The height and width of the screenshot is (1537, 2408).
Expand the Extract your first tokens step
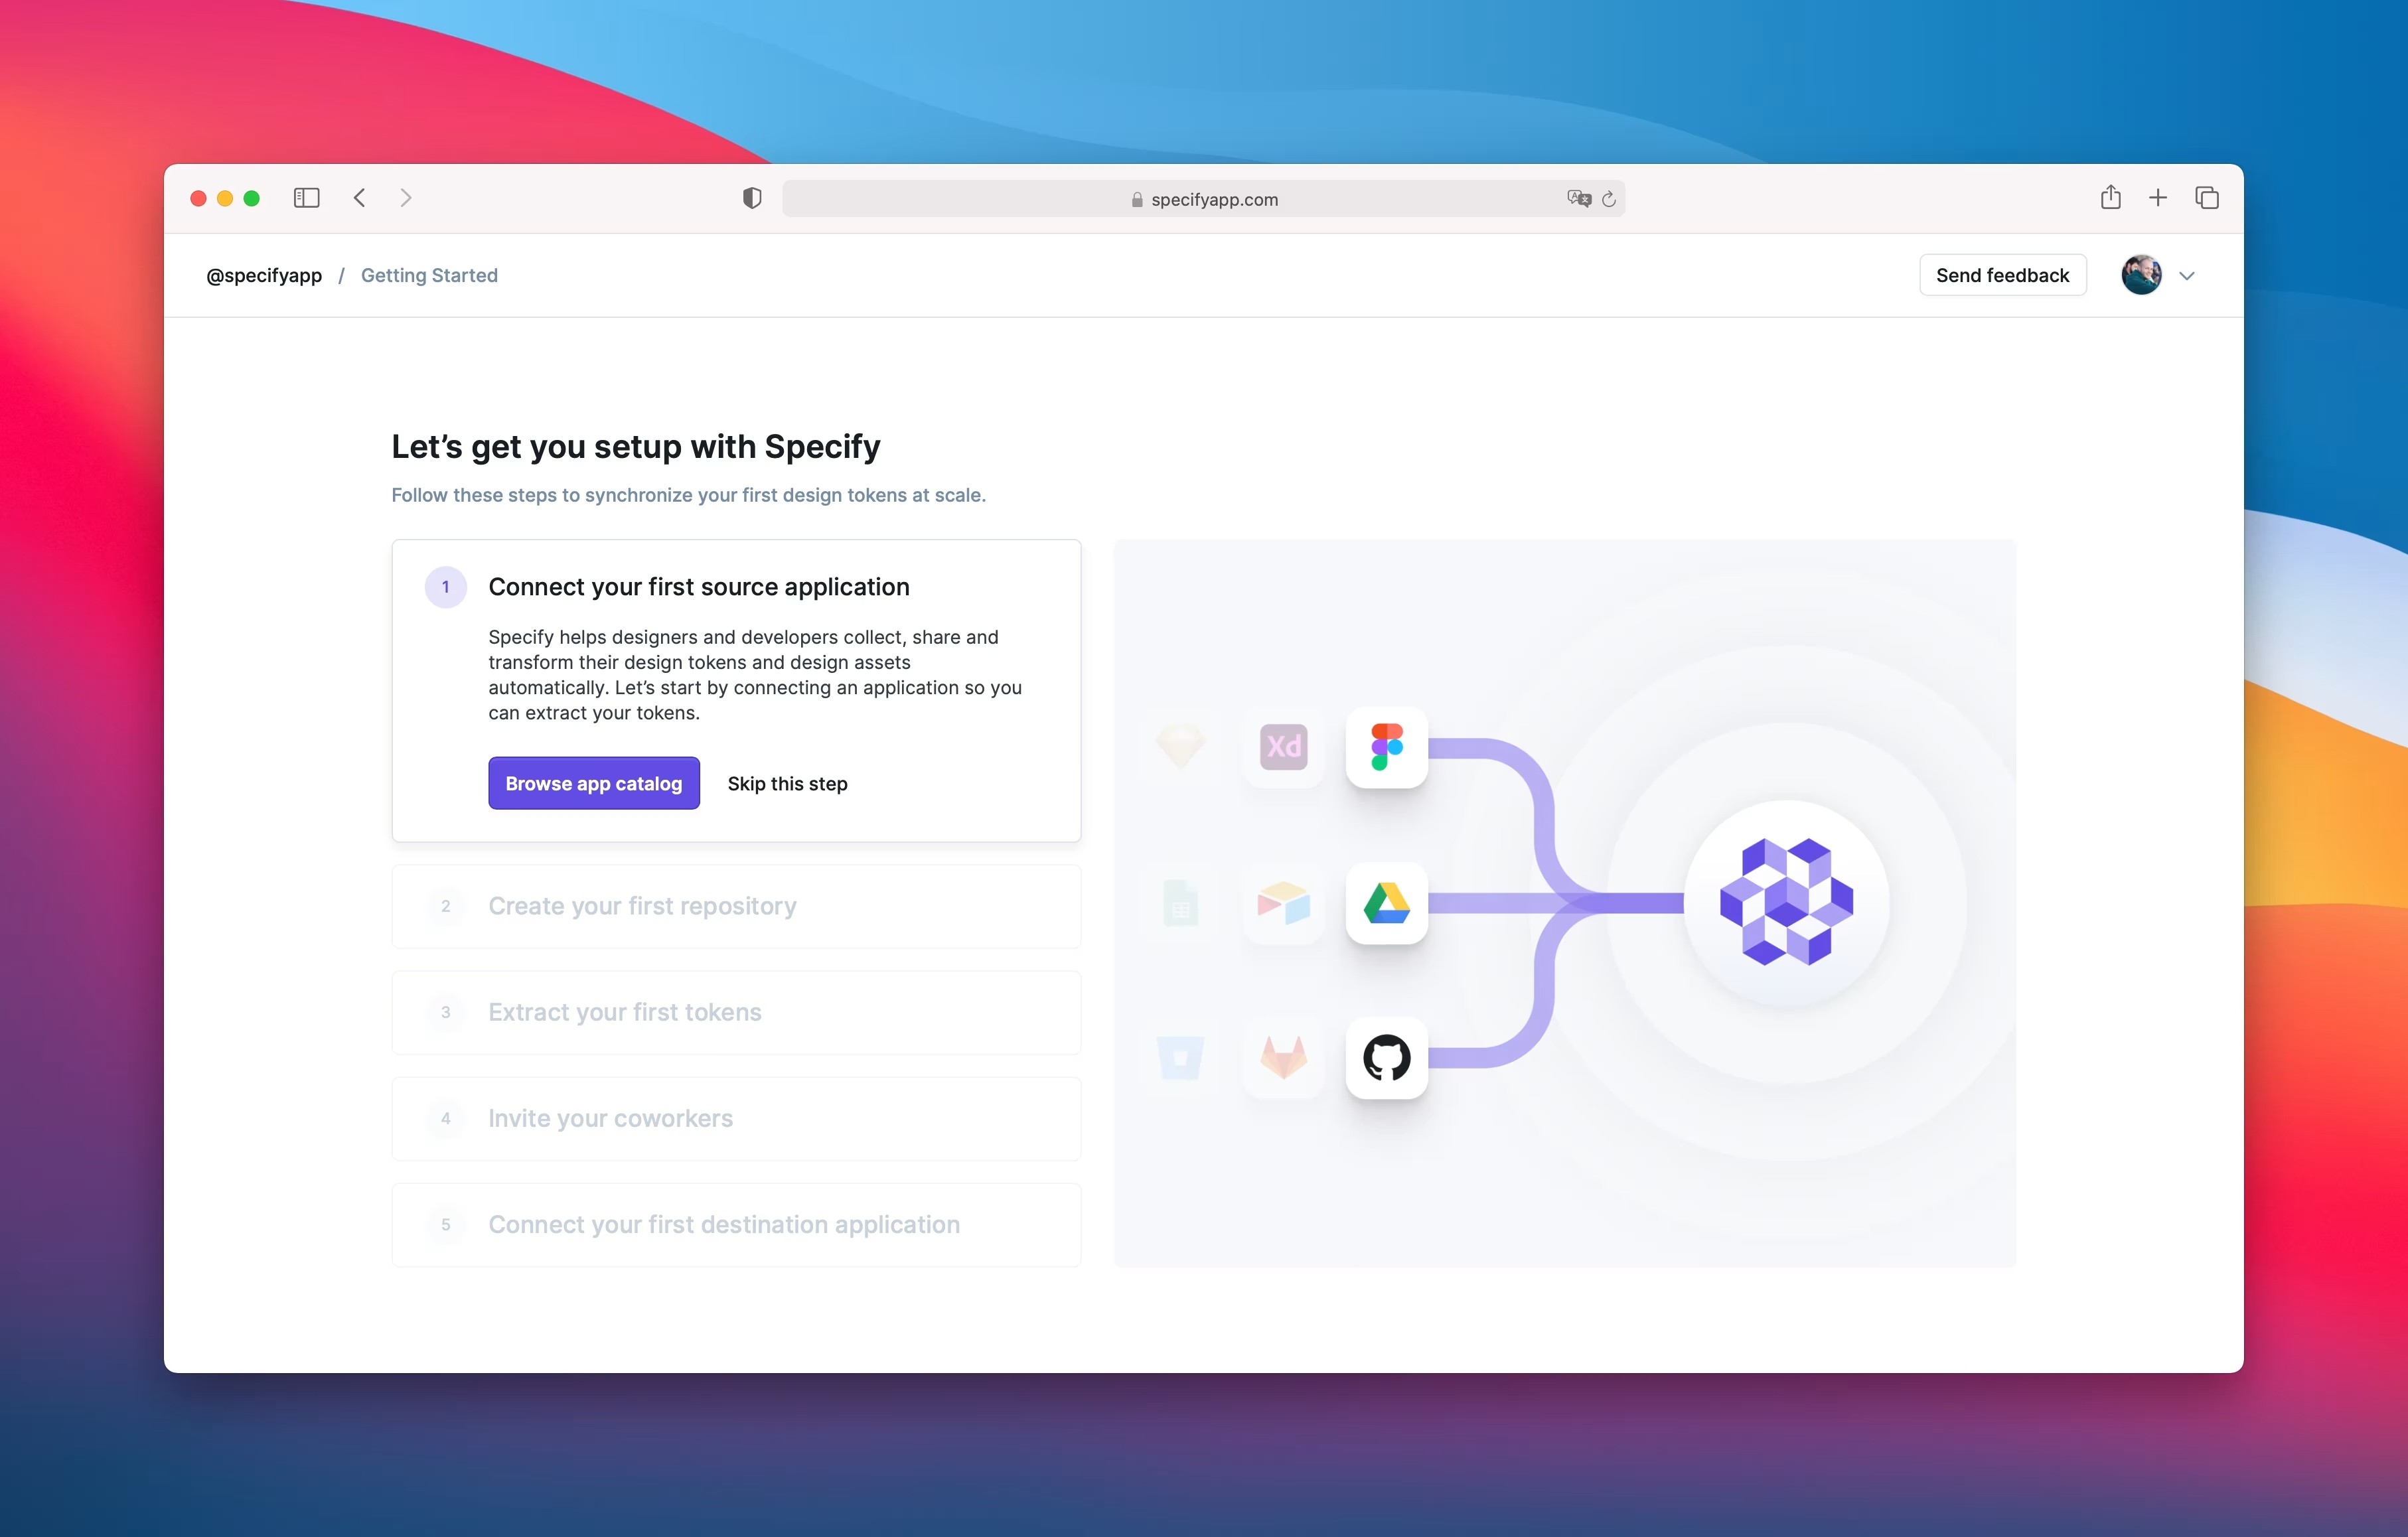tap(625, 1011)
